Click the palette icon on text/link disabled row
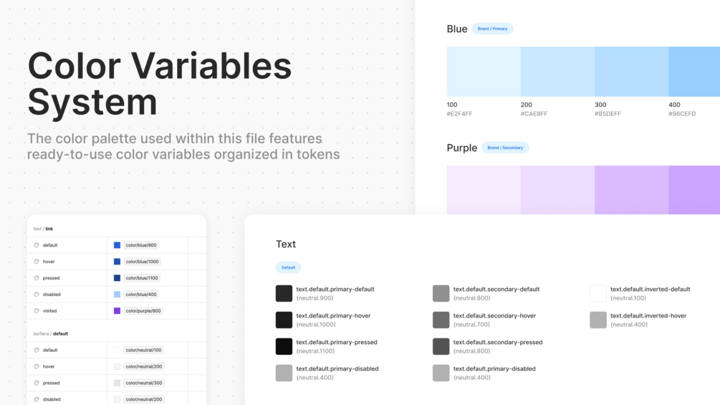Image resolution: width=720 pixels, height=405 pixels. (37, 295)
